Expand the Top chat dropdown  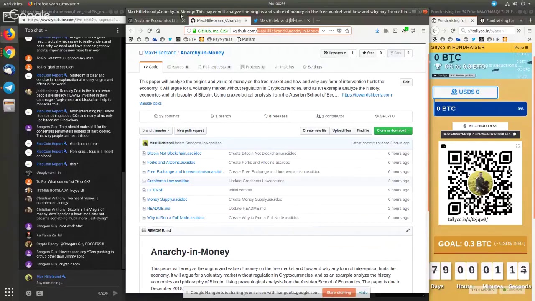tap(36, 30)
